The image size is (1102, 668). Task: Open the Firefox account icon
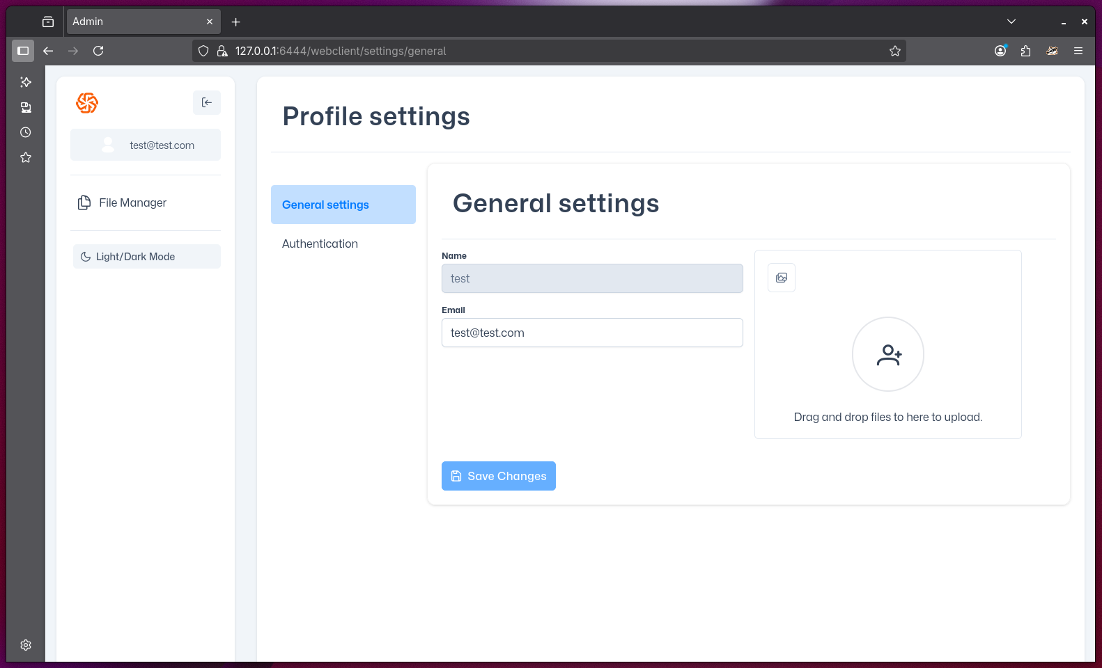(1000, 51)
